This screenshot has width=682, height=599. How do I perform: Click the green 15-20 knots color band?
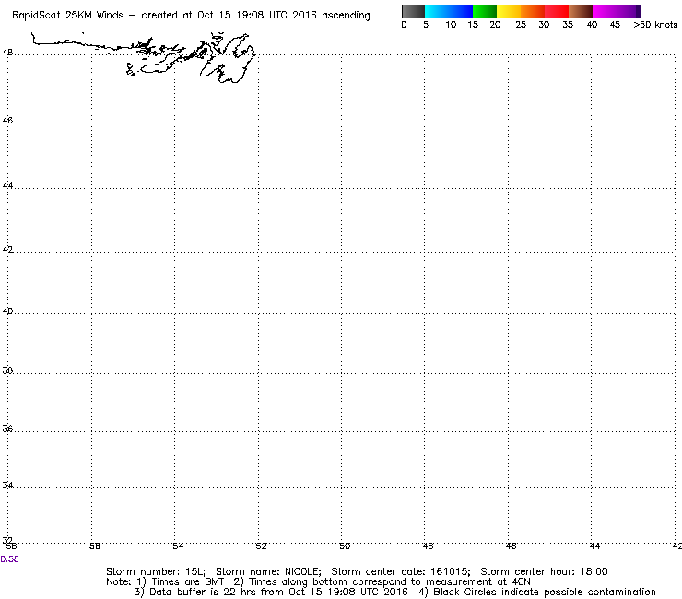pyautogui.click(x=485, y=11)
